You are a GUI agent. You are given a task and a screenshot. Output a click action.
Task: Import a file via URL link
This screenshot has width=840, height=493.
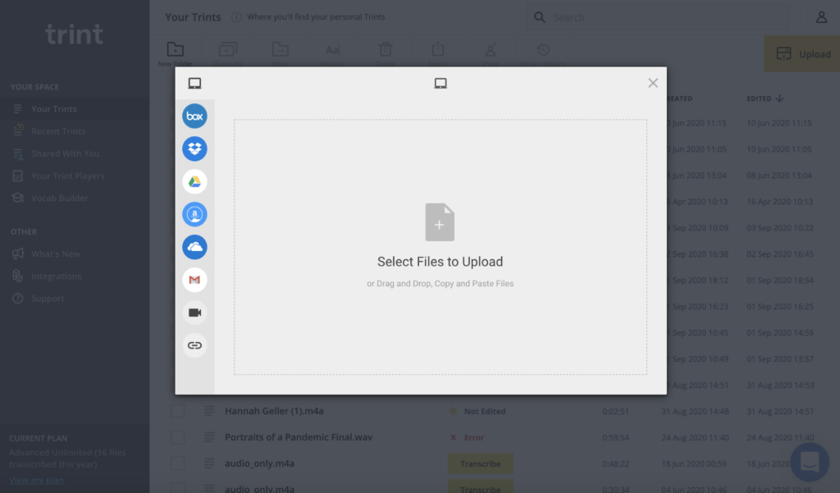coord(194,345)
